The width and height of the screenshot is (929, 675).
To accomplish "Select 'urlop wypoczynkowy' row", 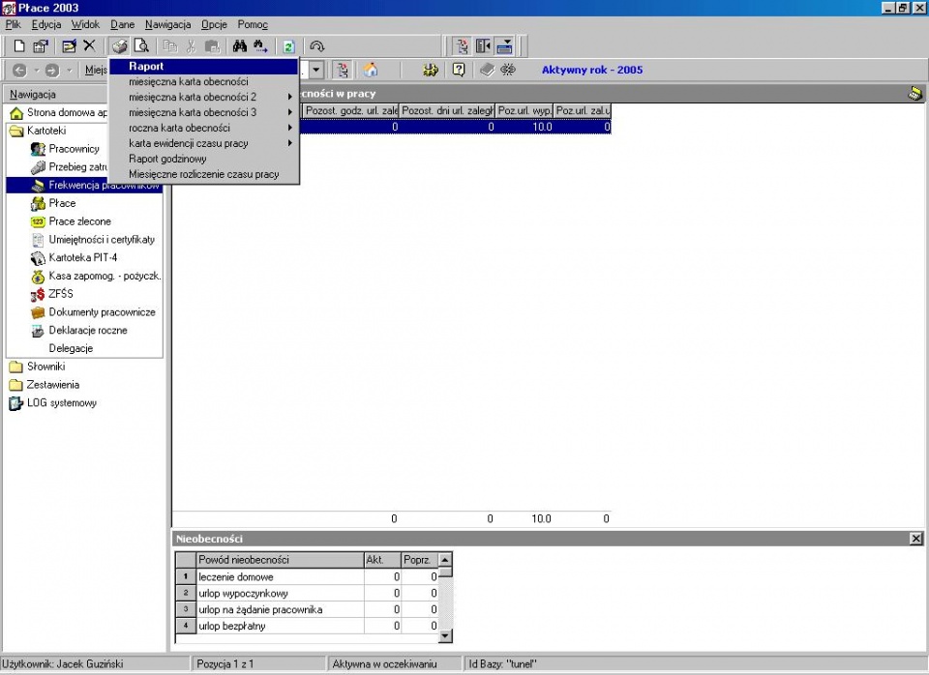I will [307, 594].
